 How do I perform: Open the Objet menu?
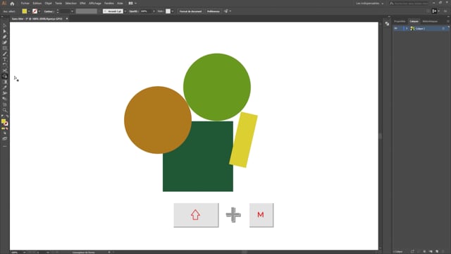48,3
